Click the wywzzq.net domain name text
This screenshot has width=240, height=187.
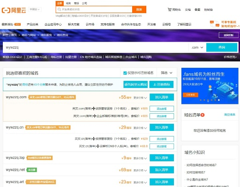(15, 170)
